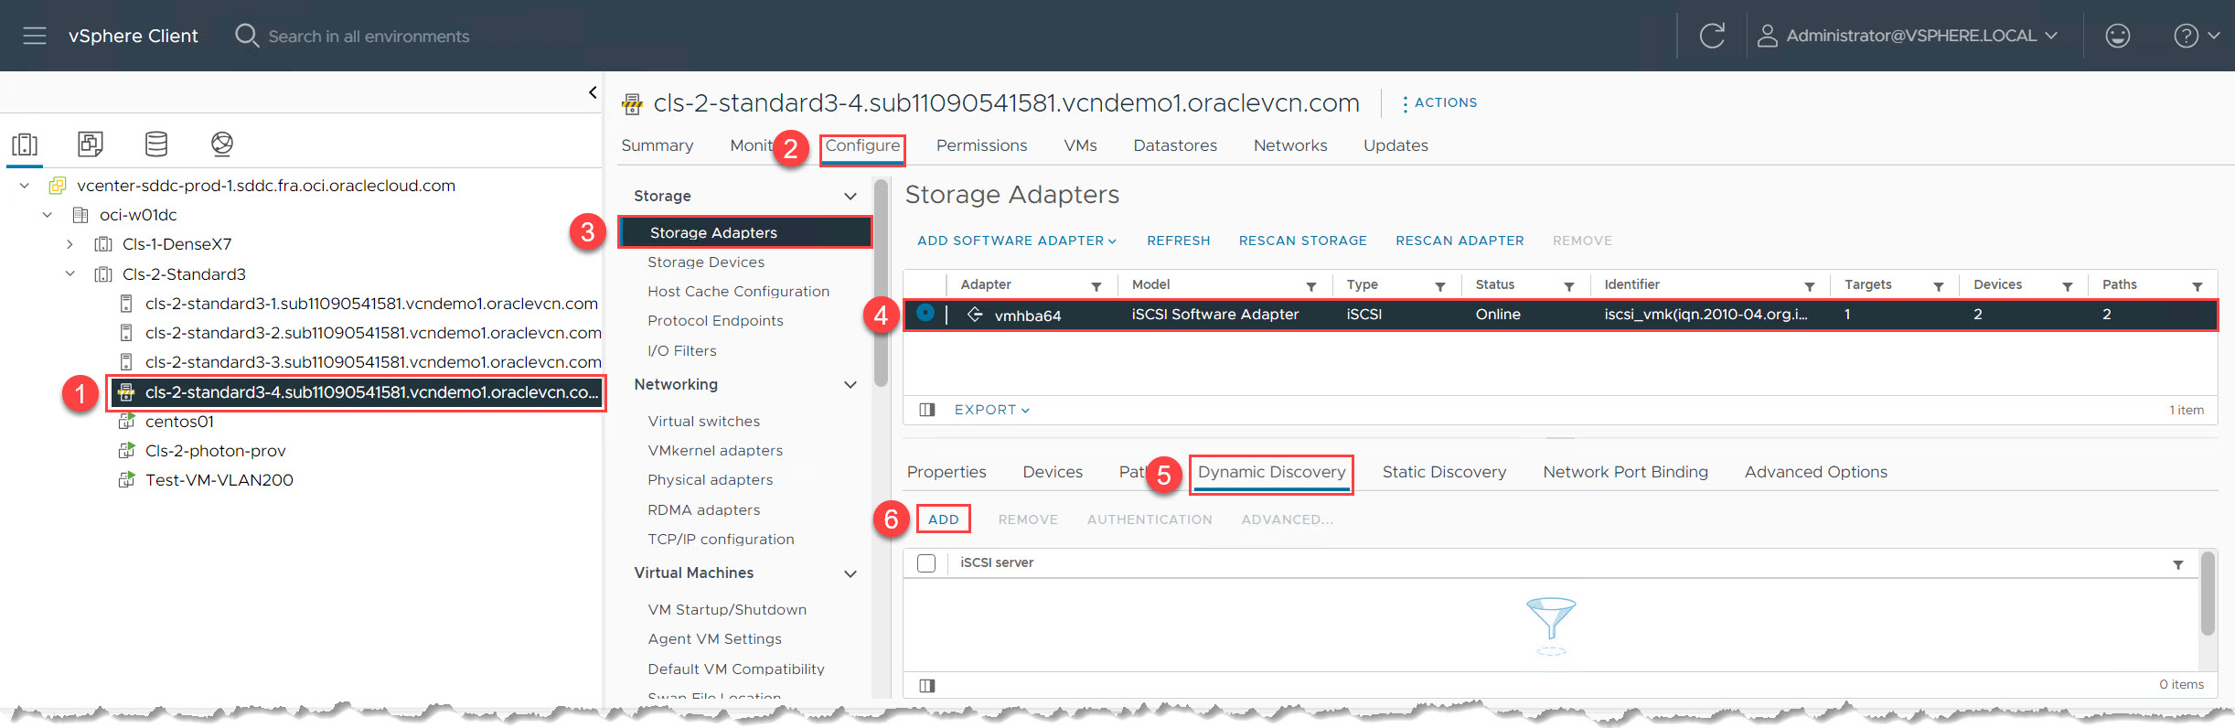2235x728 pixels.
Task: Click the Search in all environments field
Action: 369,37
